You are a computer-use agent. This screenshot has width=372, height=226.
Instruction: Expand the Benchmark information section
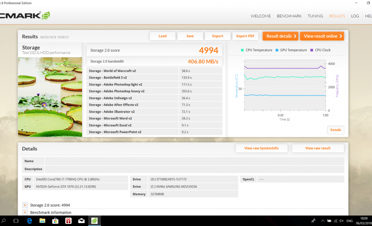25,213
